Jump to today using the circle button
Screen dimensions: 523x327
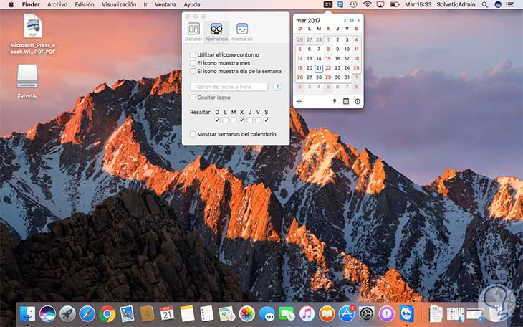click(351, 21)
